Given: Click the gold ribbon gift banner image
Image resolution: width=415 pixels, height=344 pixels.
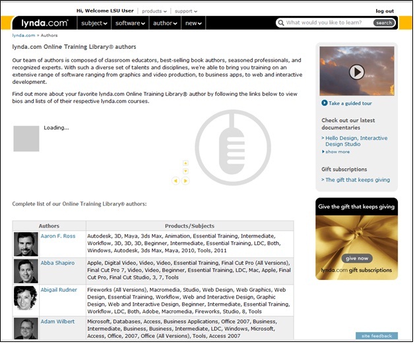Looking at the screenshot, I should (x=356, y=248).
